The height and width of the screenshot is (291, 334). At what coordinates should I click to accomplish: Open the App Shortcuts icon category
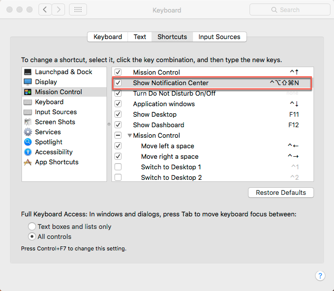(x=27, y=162)
